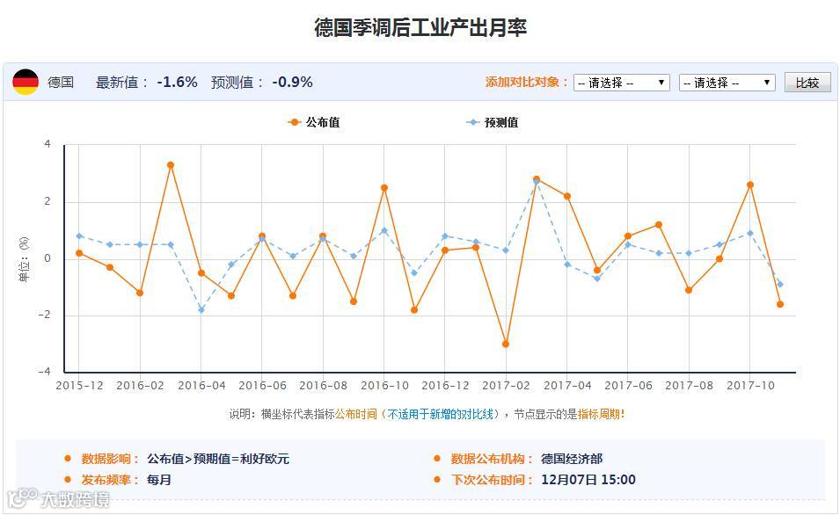840x515 pixels.
Task: Click the 2016-06 x-axis label
Action: pyautogui.click(x=262, y=386)
